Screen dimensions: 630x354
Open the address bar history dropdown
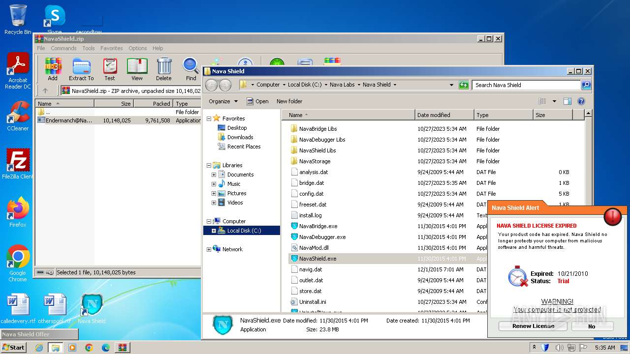click(x=451, y=85)
